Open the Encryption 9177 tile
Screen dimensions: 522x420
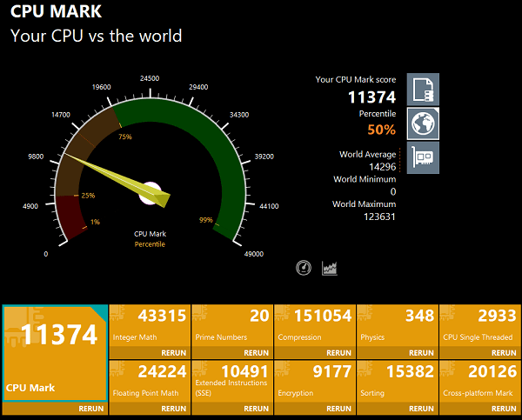click(x=315, y=382)
